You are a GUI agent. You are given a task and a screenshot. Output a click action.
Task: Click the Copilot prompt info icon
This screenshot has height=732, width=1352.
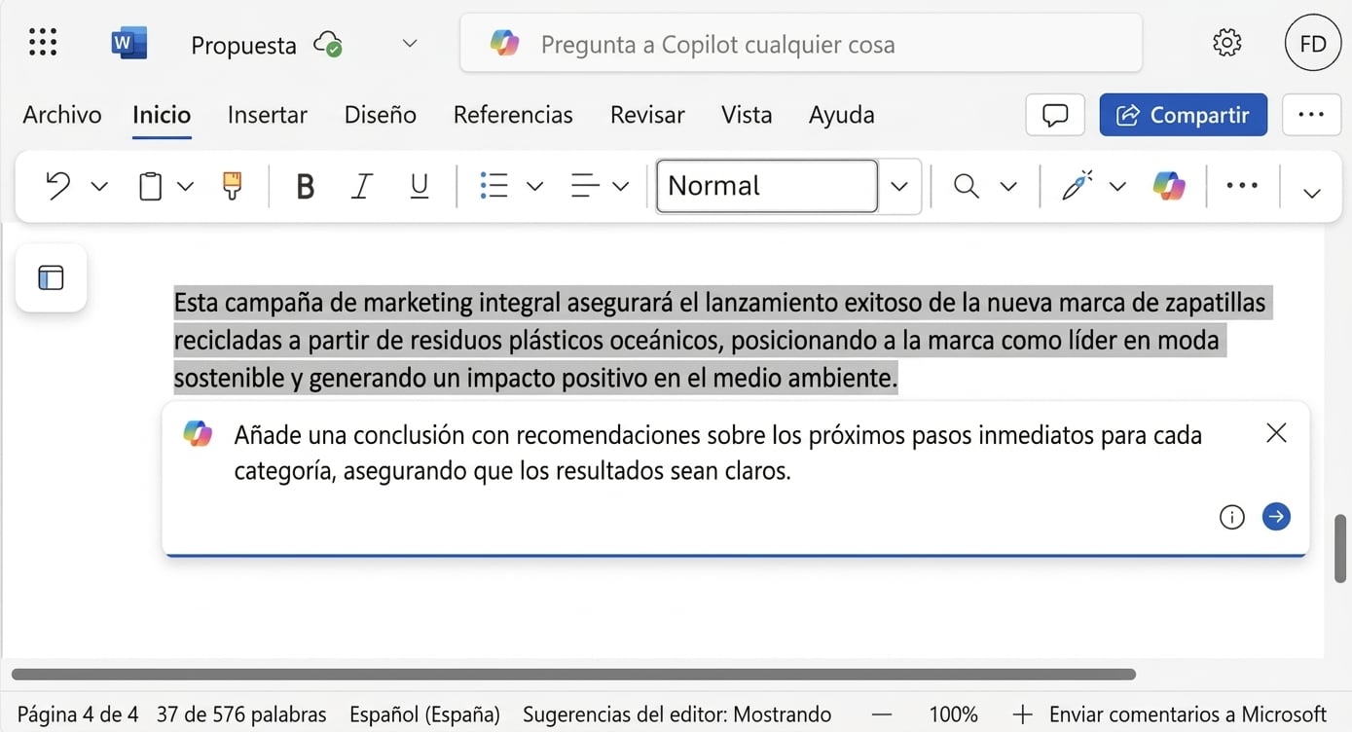click(1232, 517)
